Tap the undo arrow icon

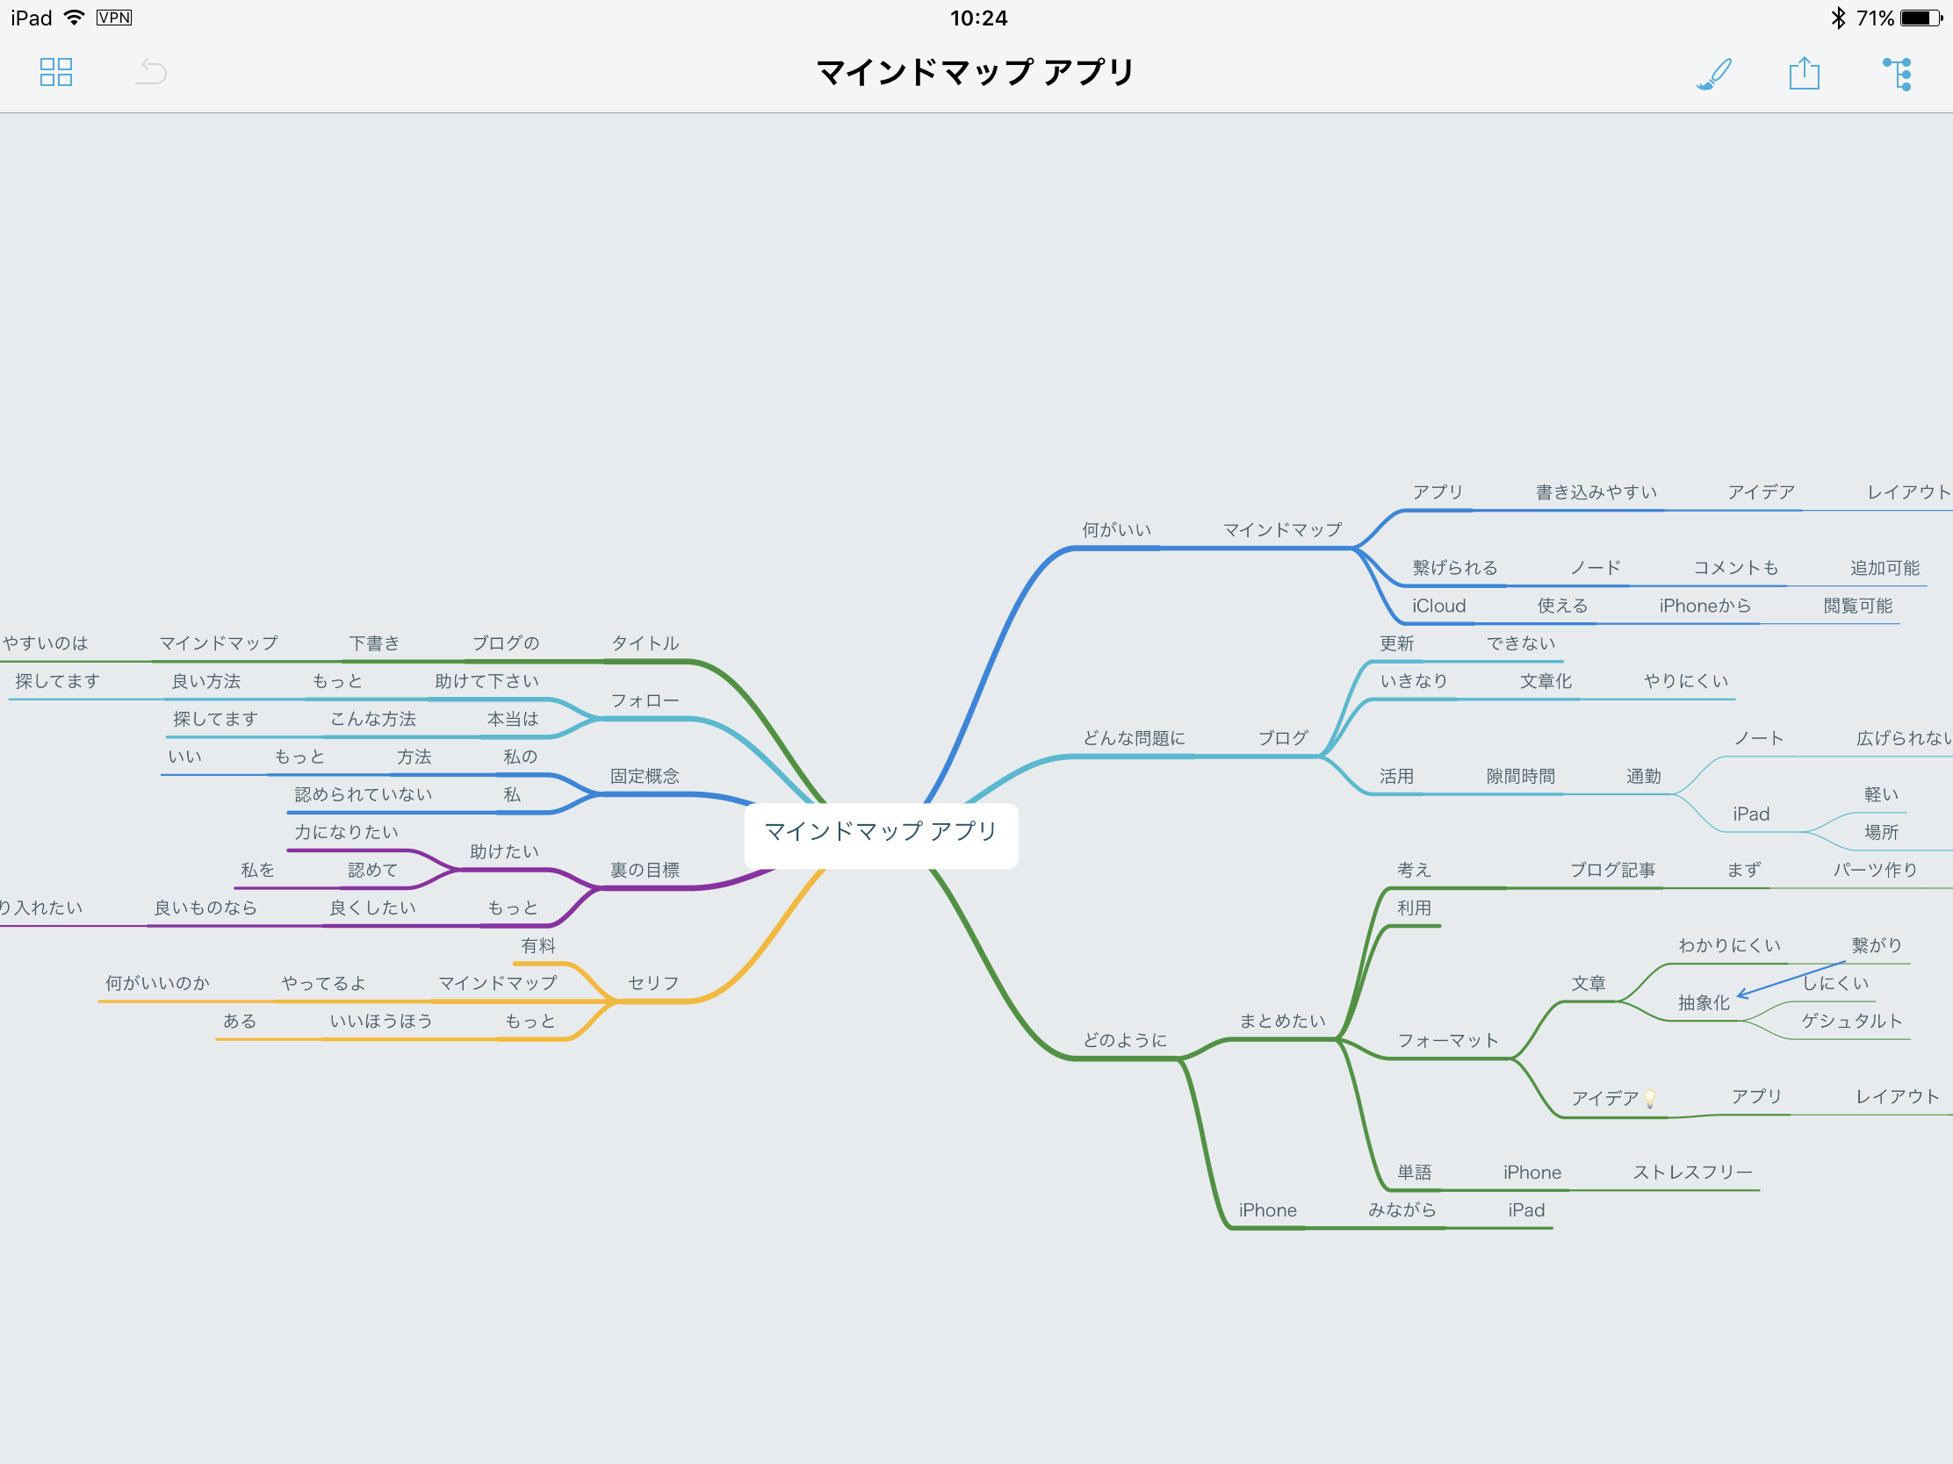click(x=151, y=71)
